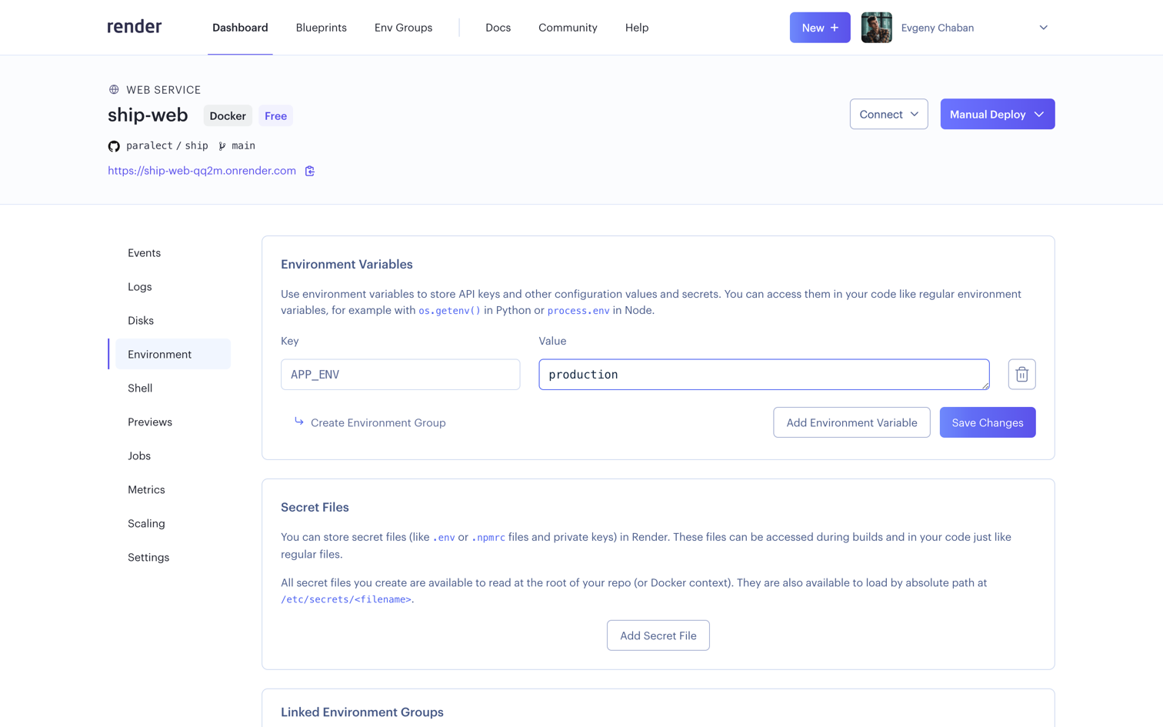The height and width of the screenshot is (727, 1163).
Task: Open the paralect / ship repository link
Action: point(167,146)
